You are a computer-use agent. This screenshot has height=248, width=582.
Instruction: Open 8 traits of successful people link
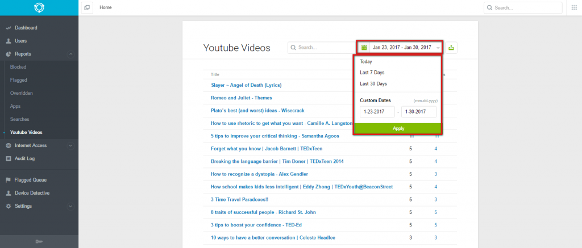263,212
